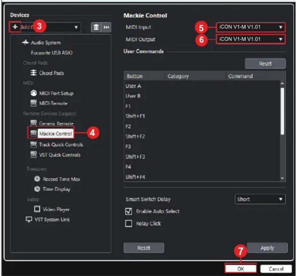Open the MIDI Output dropdown

pyautogui.click(x=251, y=39)
